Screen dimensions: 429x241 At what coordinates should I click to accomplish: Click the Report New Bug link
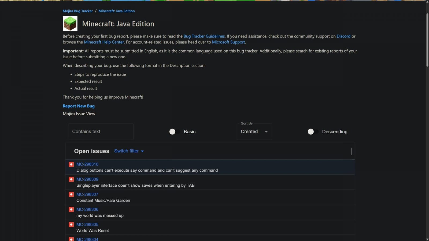pos(78,106)
